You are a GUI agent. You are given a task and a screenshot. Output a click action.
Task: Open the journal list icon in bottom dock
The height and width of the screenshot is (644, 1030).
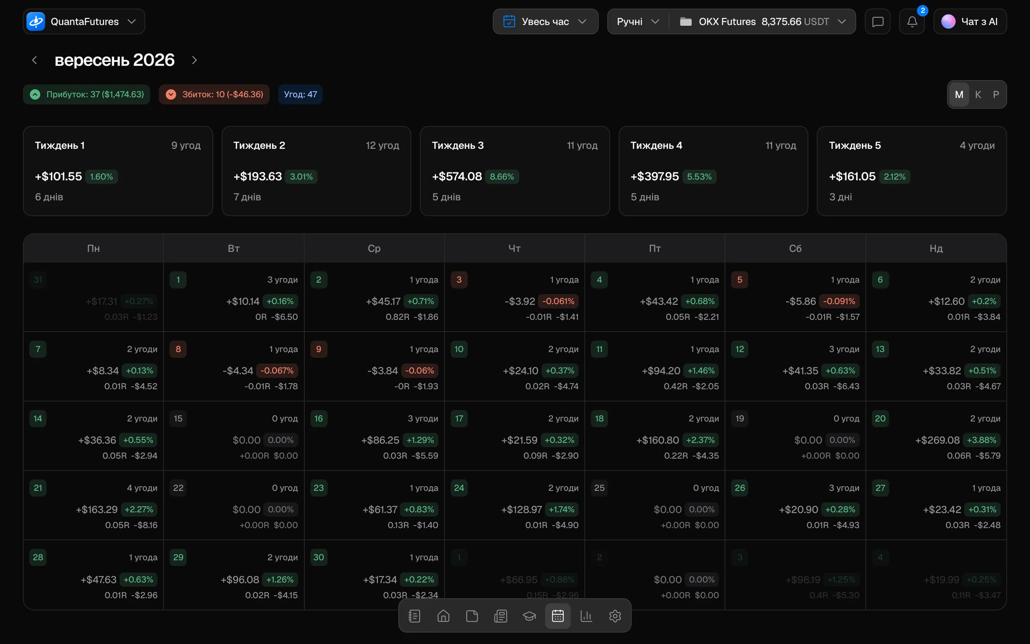point(414,616)
